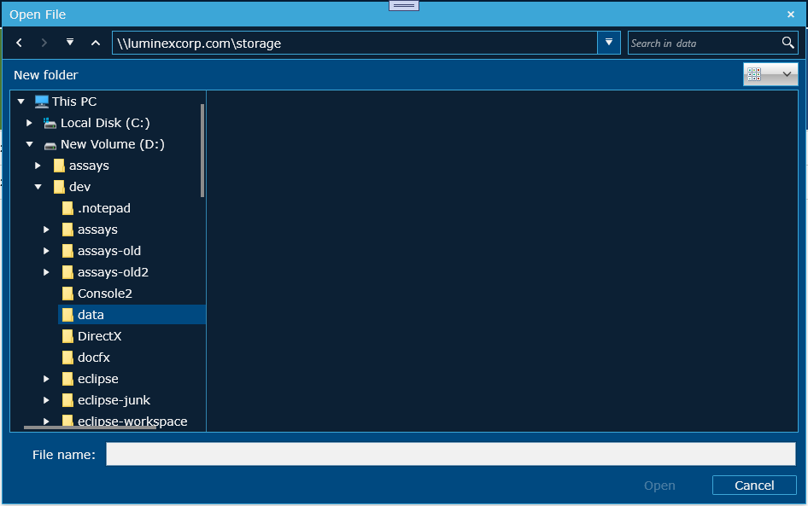Click the File name input field

pyautogui.click(x=451, y=454)
